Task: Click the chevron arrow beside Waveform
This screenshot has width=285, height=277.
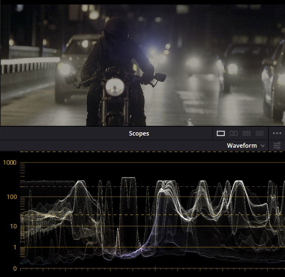Action: (x=263, y=145)
